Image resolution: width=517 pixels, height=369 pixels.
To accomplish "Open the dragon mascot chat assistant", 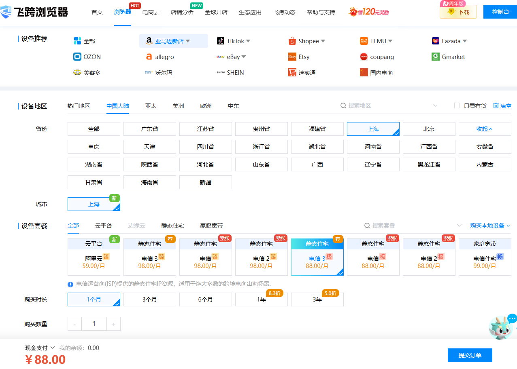I will click(x=500, y=327).
